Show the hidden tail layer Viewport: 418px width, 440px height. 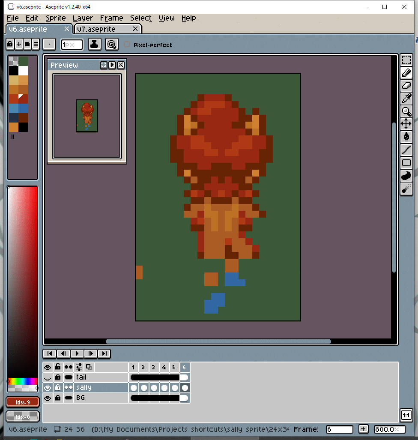(x=48, y=377)
